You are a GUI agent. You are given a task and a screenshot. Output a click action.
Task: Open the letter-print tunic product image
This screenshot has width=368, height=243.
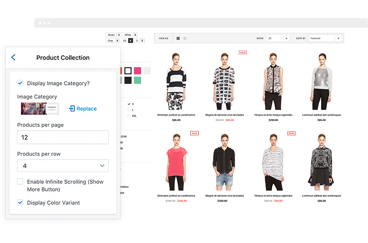tap(224, 81)
